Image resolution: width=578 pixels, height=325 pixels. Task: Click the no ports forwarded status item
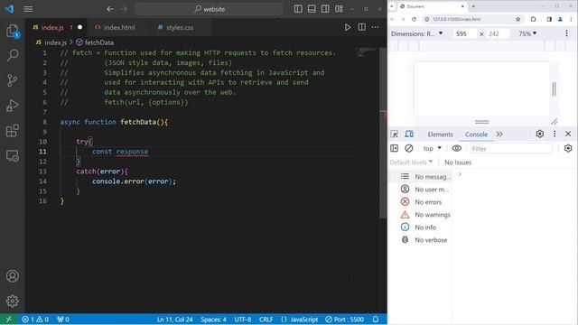point(63,320)
